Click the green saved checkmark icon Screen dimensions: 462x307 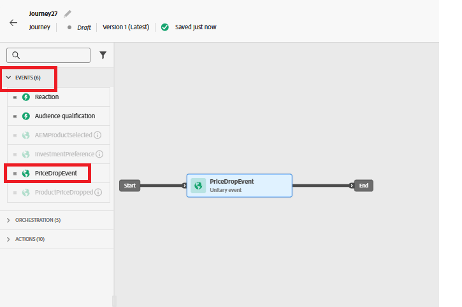(x=164, y=27)
